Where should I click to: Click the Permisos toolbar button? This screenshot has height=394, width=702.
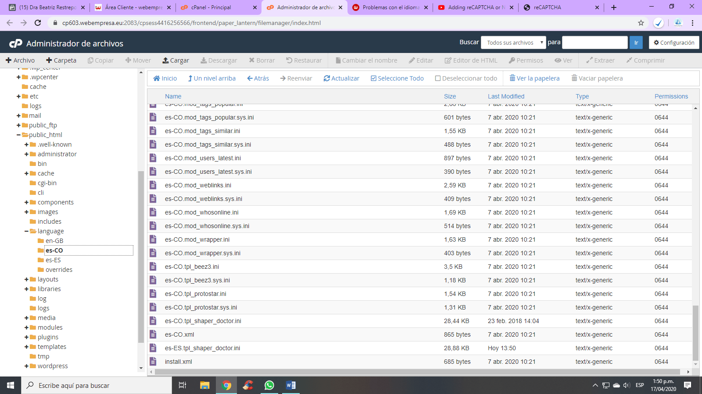(x=526, y=60)
